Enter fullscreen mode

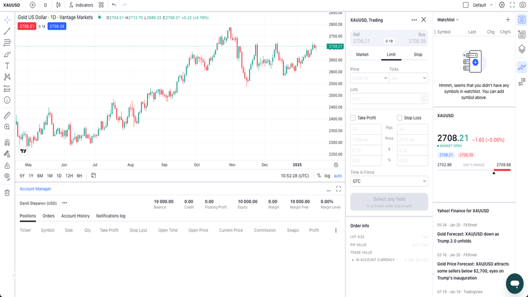[x=512, y=5]
